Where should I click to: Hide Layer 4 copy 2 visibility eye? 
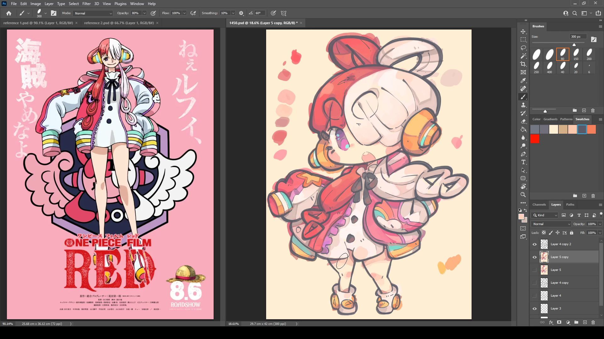(534, 244)
